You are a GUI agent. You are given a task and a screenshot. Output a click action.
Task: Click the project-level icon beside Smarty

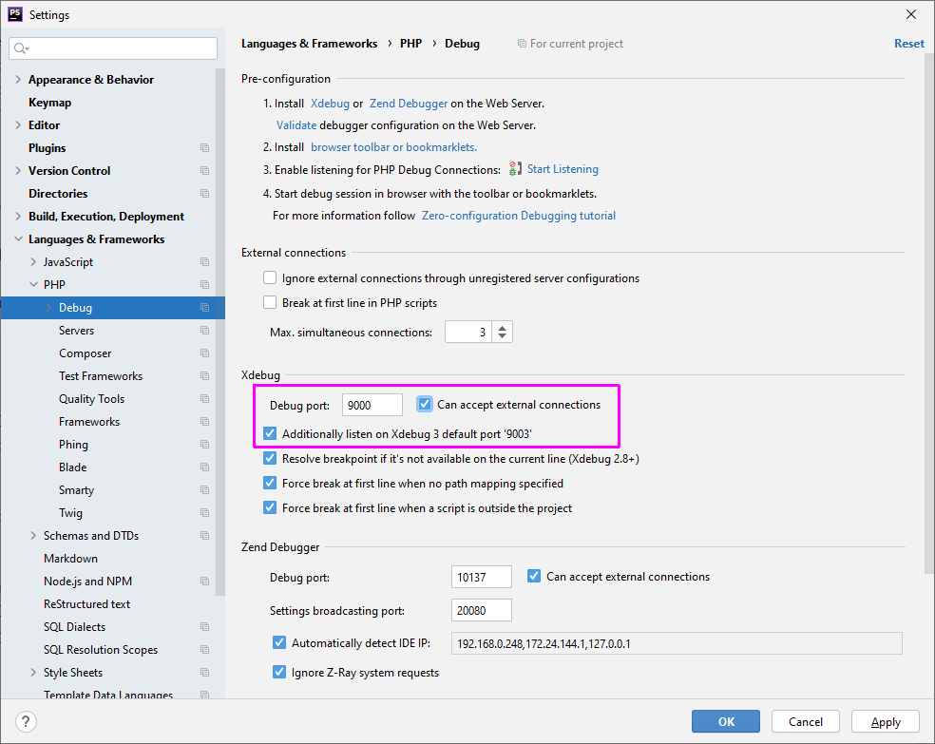tap(204, 490)
